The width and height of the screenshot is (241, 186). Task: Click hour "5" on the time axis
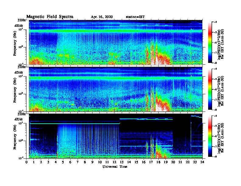point(63,162)
